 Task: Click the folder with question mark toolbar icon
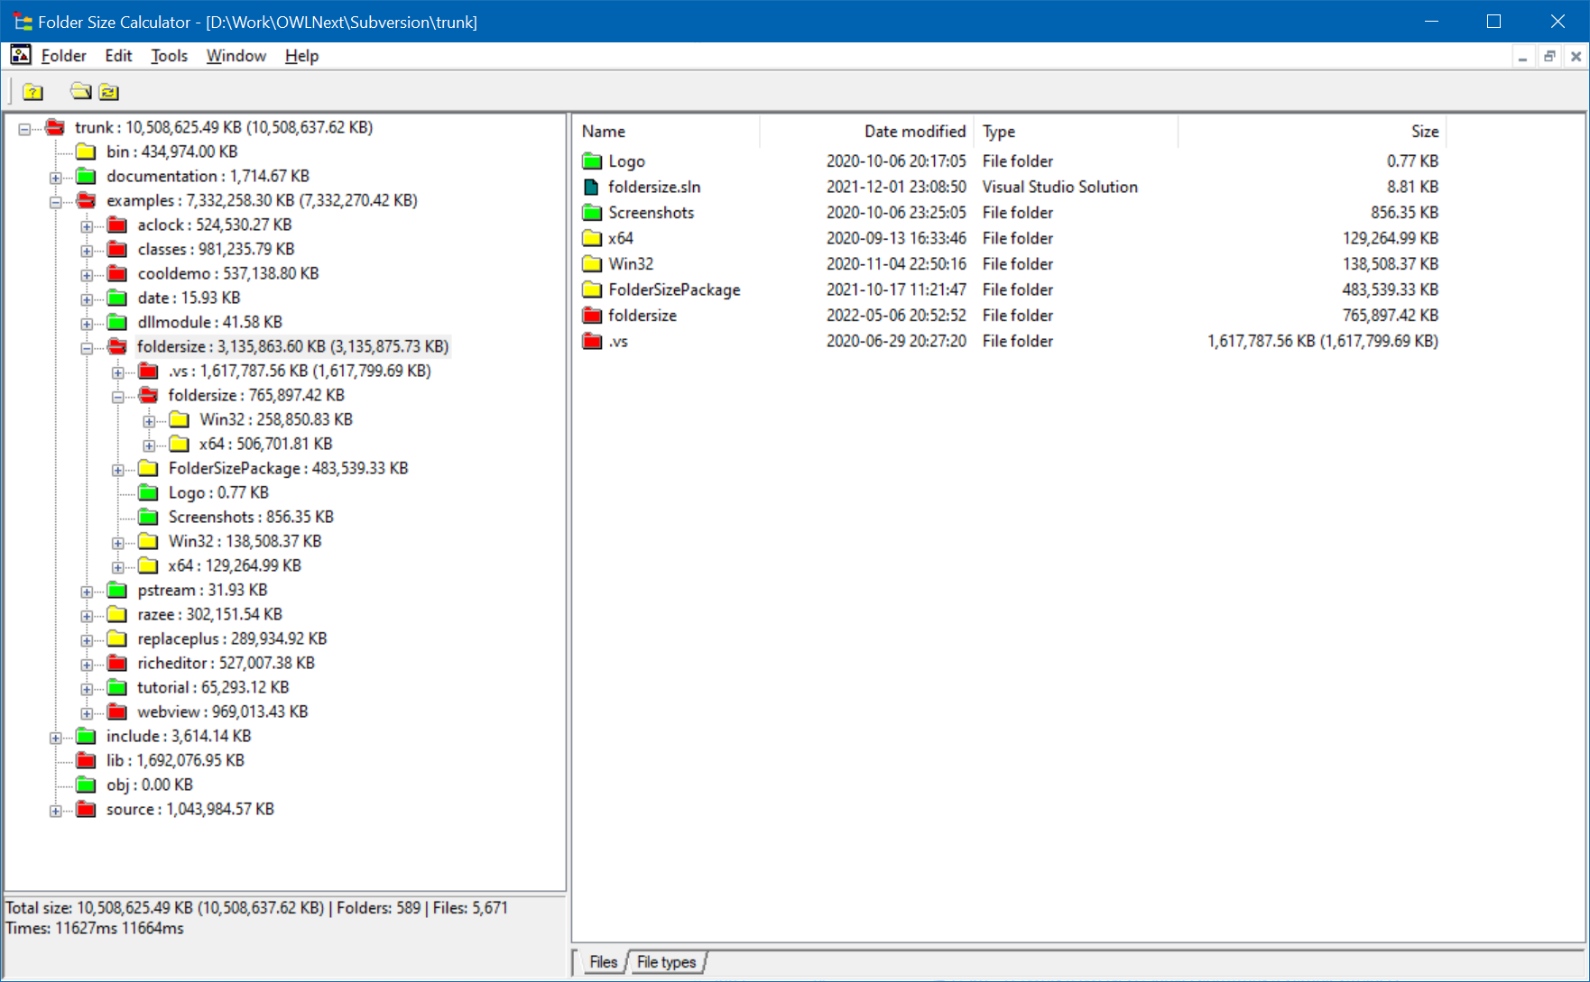(x=33, y=92)
